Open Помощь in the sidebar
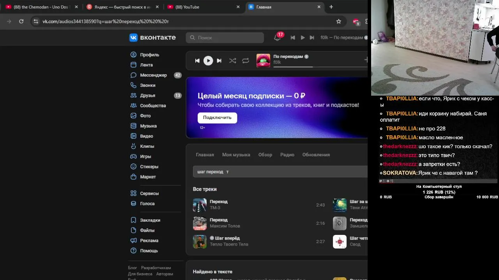This screenshot has height=280, width=499. [144, 250]
